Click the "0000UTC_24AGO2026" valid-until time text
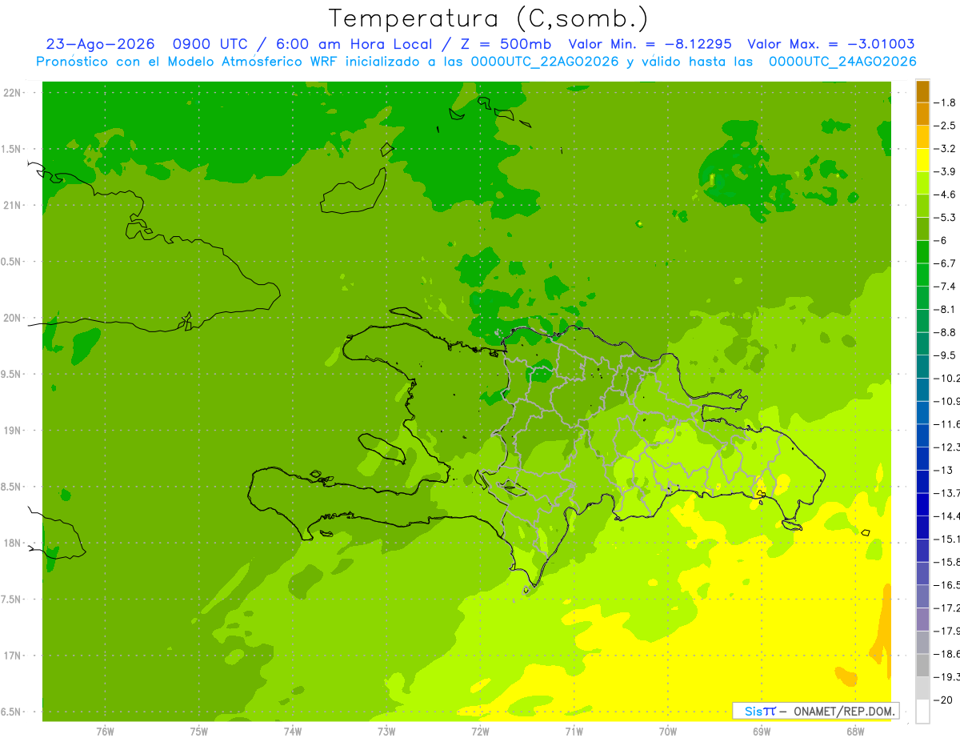 coord(842,62)
